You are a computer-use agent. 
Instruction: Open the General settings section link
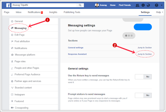75,48
